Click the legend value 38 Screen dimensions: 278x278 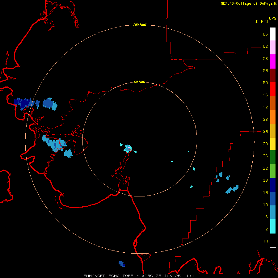pos(265,119)
